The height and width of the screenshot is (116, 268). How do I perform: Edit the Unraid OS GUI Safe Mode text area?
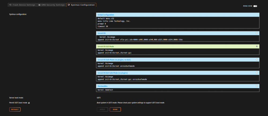pyautogui.click(x=178, y=78)
